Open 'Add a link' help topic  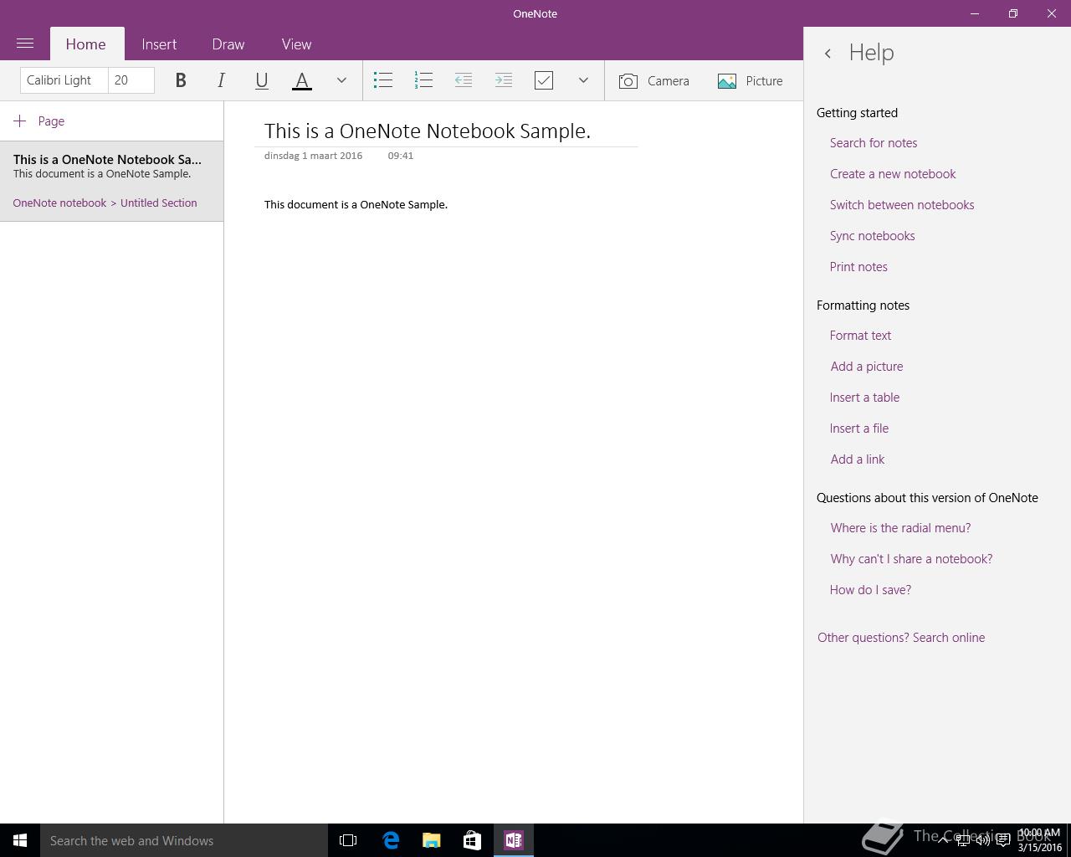pos(858,459)
